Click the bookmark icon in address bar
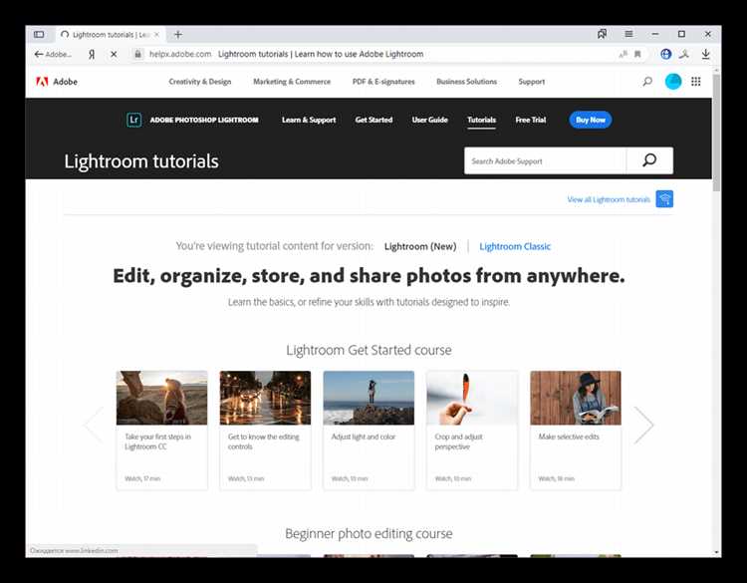 [637, 54]
